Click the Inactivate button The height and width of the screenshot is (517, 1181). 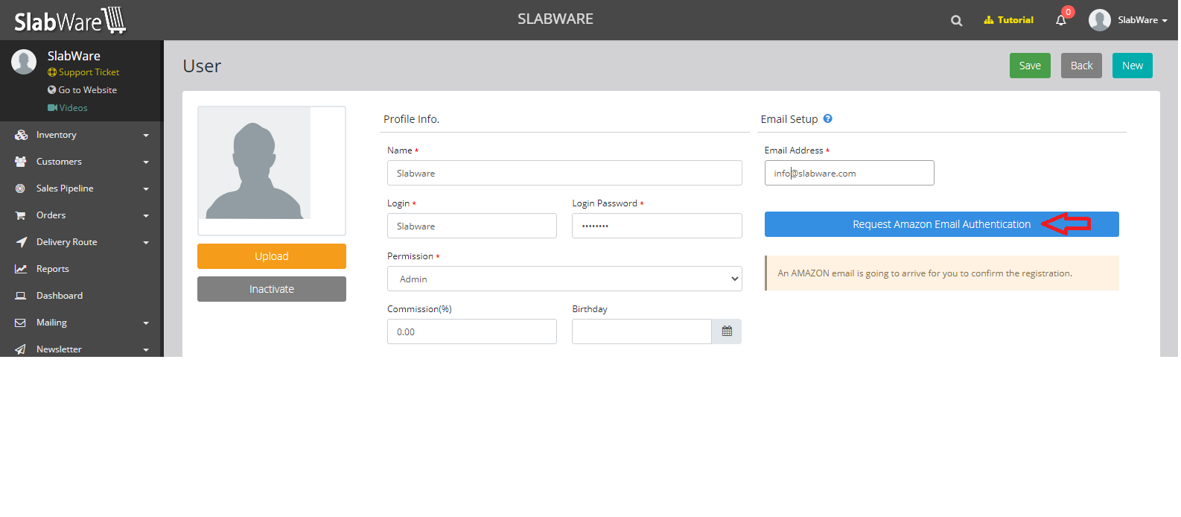pos(272,289)
